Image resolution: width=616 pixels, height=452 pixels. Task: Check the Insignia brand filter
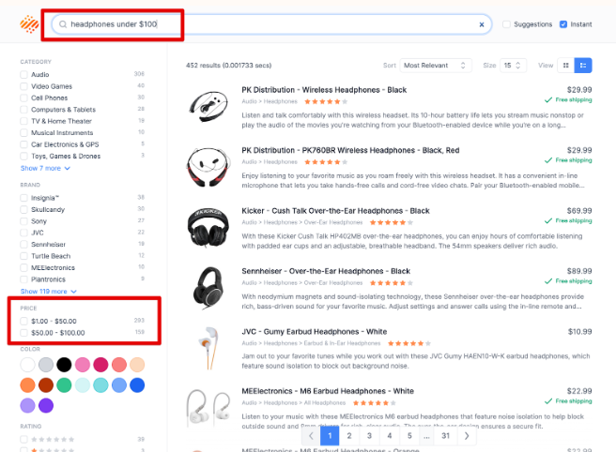click(x=24, y=198)
